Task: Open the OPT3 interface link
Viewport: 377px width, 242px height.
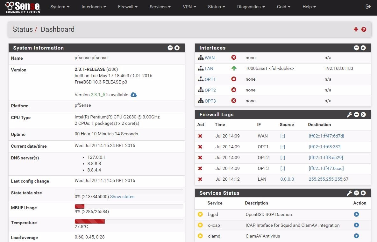Action: [210, 101]
